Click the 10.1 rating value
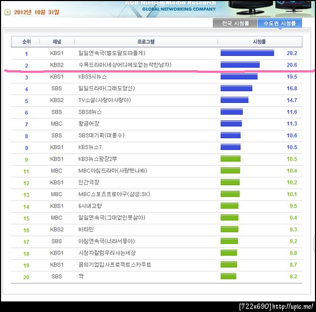Screen dimensions: 316x312 (x=292, y=194)
